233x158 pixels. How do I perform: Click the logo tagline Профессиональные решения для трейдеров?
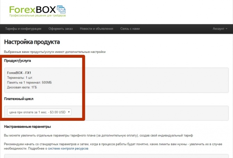(38, 15)
